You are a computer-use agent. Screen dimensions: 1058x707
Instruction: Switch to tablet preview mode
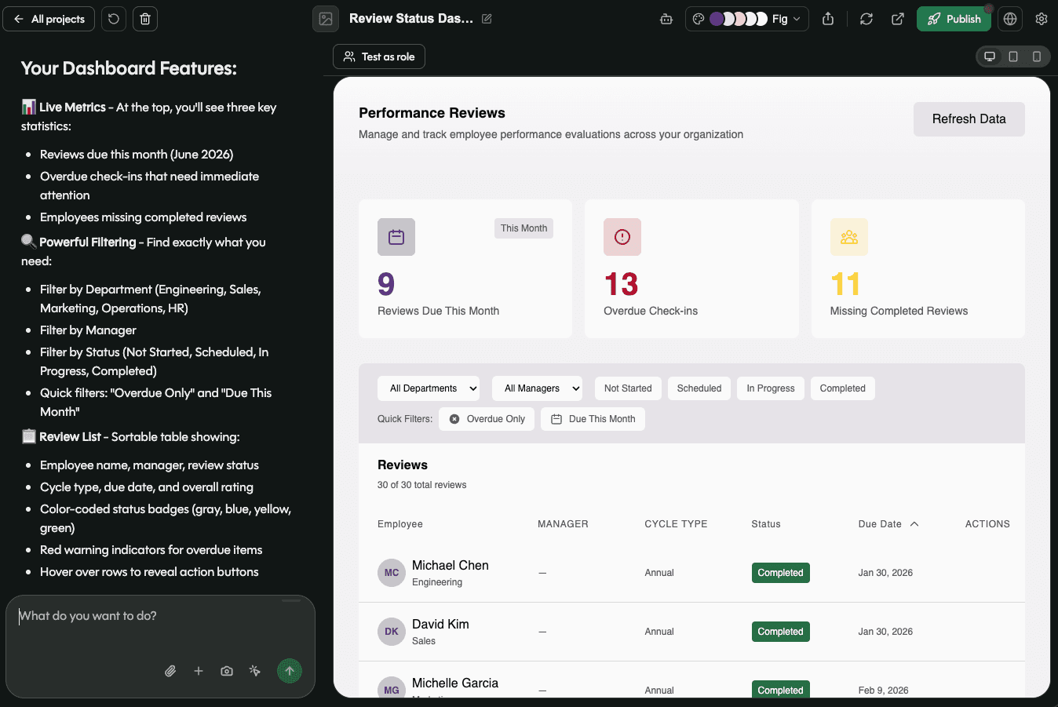[x=1013, y=56]
